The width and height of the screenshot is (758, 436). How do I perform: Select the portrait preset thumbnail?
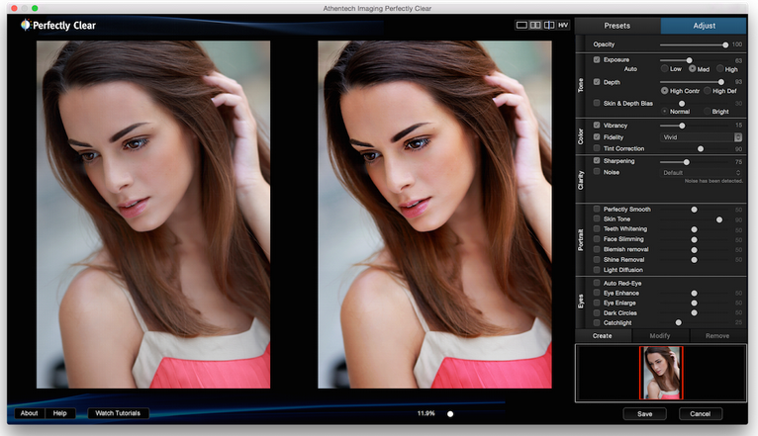pyautogui.click(x=661, y=372)
